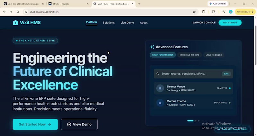Click Get Started Now button
257x136 pixels.
pos(35,125)
